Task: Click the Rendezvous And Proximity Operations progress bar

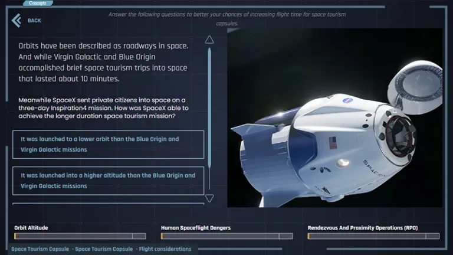Action: [373, 236]
